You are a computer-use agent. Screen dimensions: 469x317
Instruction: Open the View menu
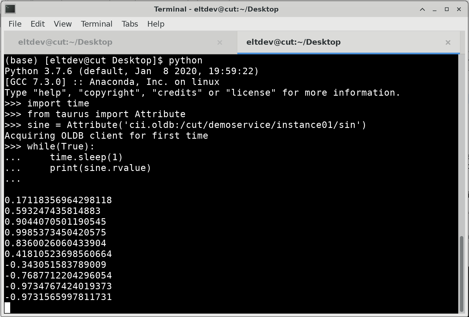(63, 24)
